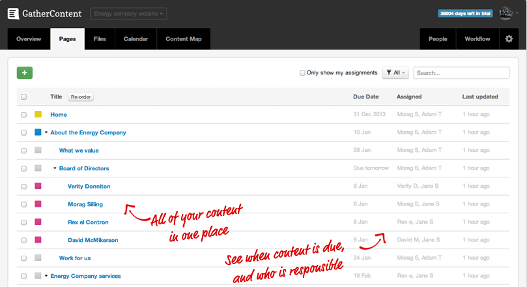Click blue status square for About the Energy Company

pos(38,132)
